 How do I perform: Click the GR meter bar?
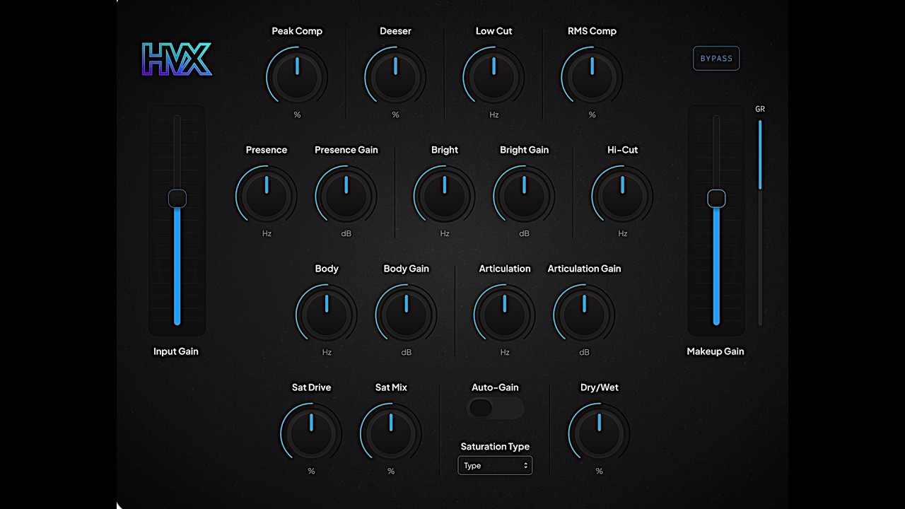tap(761, 222)
